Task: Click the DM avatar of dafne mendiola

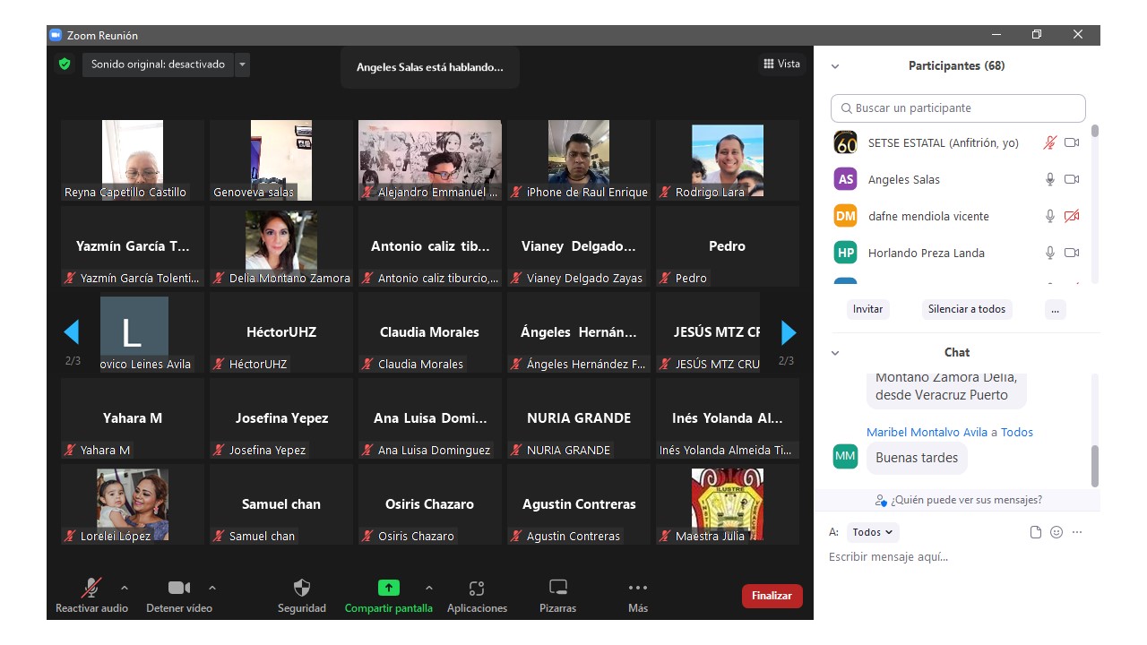Action: coord(845,216)
